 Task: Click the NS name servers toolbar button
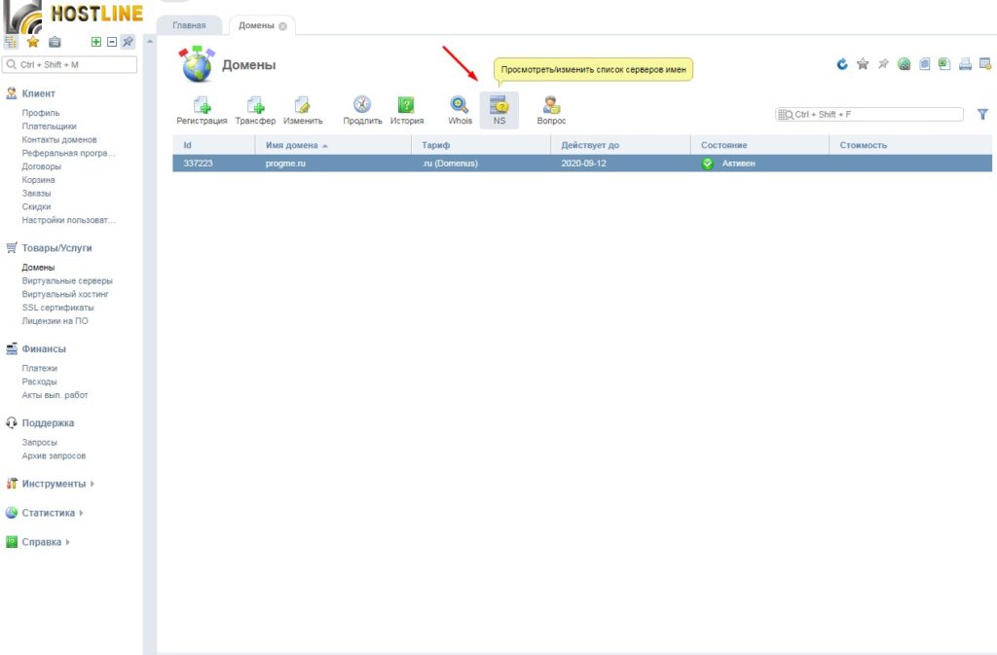(499, 110)
